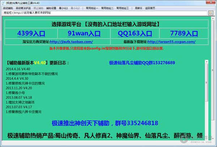Open the 4399入口 platform link
The image size is (217, 147).
(x=31, y=33)
